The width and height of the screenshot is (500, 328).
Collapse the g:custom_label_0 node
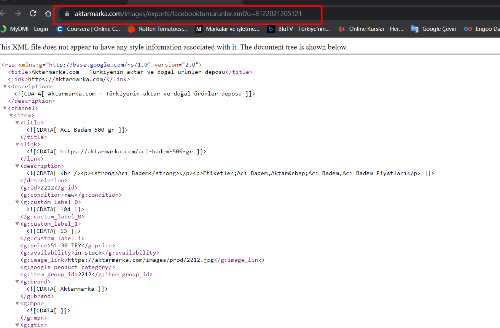(x=17, y=202)
